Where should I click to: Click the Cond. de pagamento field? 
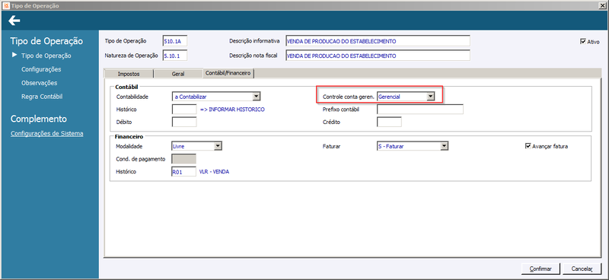183,159
